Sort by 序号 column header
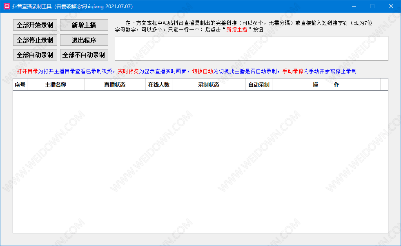 tap(20, 85)
